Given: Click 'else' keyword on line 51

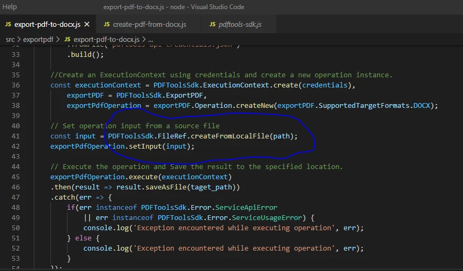Looking at the screenshot, I should (83, 238).
